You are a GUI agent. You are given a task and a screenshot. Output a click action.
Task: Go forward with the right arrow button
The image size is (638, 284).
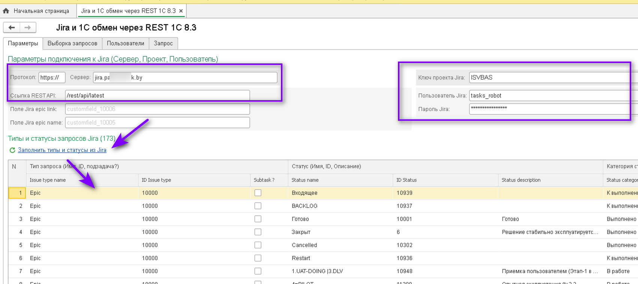pos(28,27)
